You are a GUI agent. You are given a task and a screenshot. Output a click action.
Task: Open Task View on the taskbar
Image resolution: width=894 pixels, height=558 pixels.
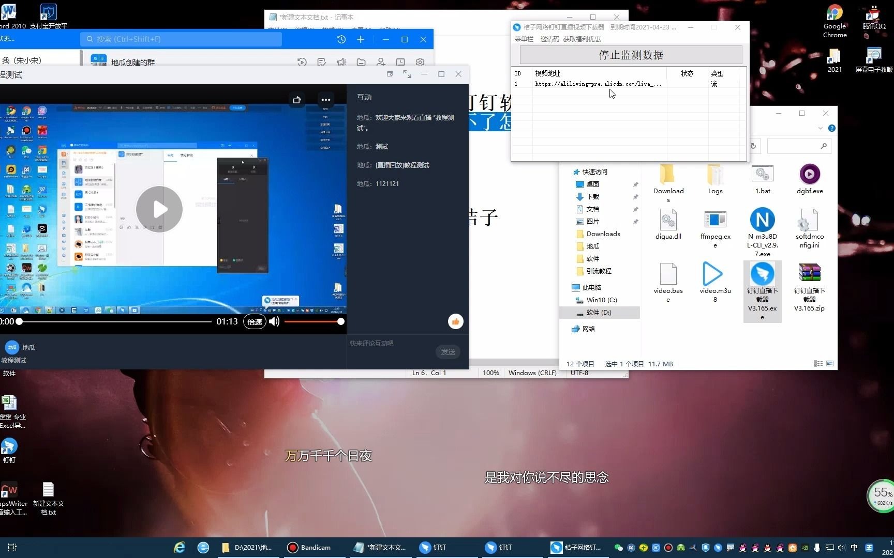pos(12,547)
